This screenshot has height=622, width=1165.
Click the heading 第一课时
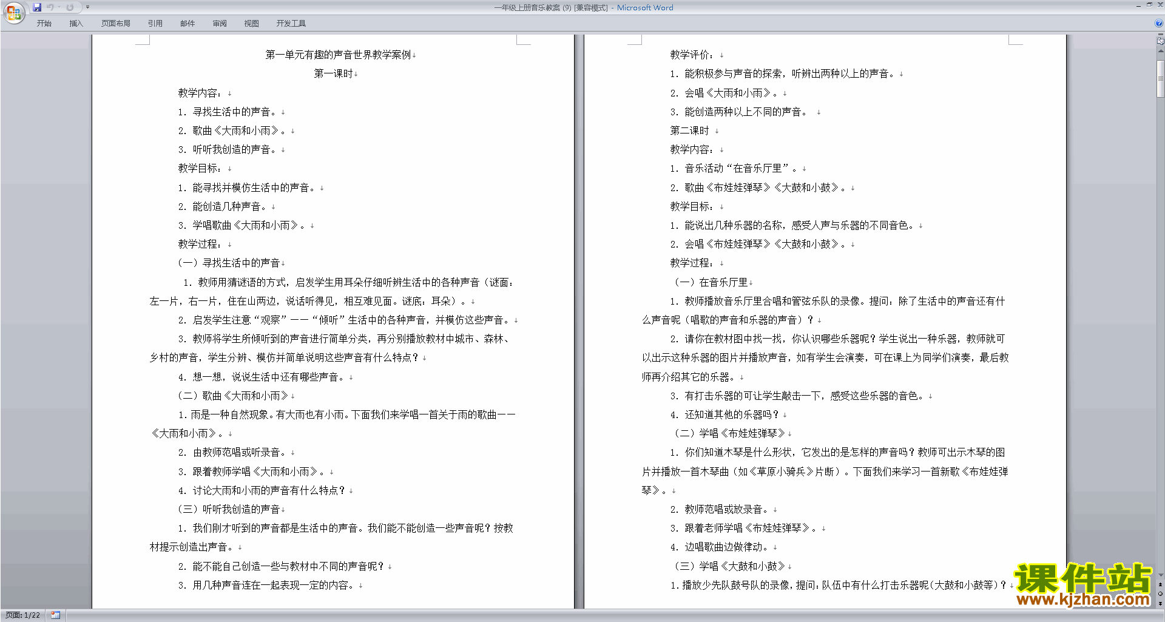(333, 73)
